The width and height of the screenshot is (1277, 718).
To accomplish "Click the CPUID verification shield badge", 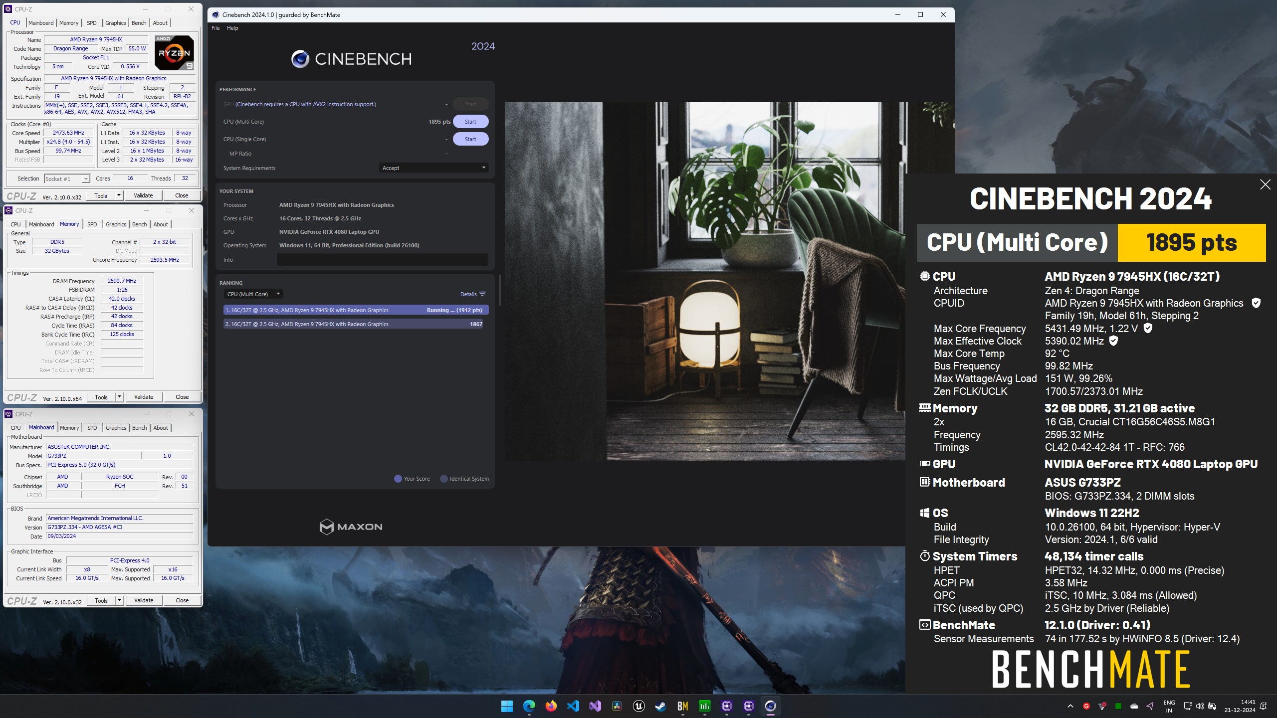I will [1256, 303].
